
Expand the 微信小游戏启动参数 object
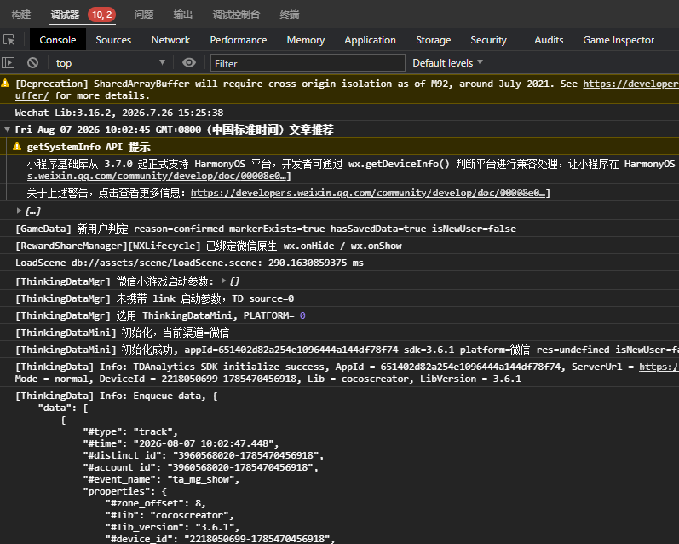(x=223, y=281)
